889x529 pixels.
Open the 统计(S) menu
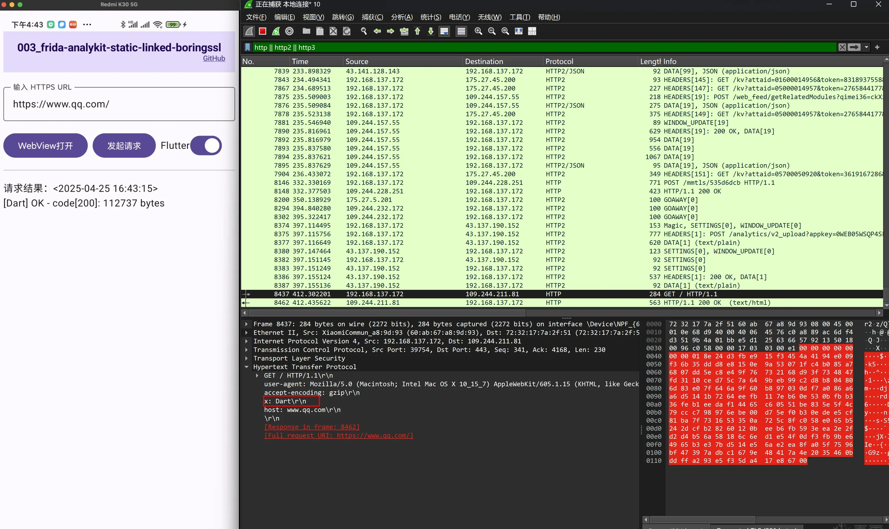click(431, 17)
